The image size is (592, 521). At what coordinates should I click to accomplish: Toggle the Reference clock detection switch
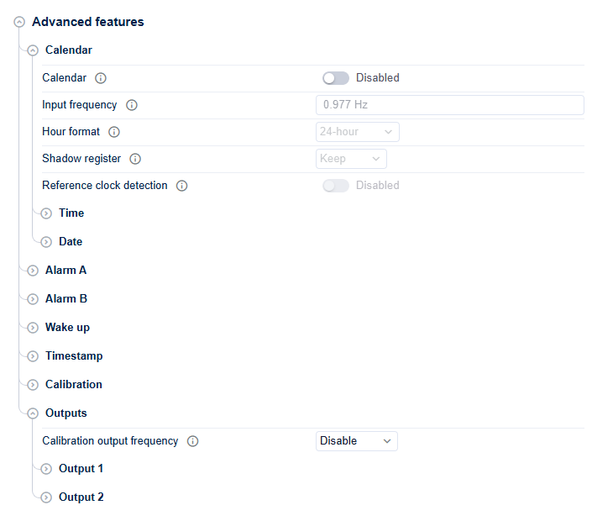pos(336,186)
